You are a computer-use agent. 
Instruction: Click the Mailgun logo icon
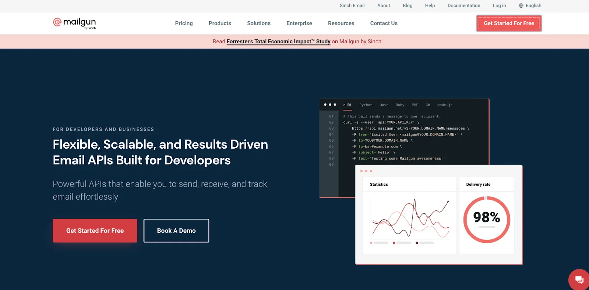point(57,22)
